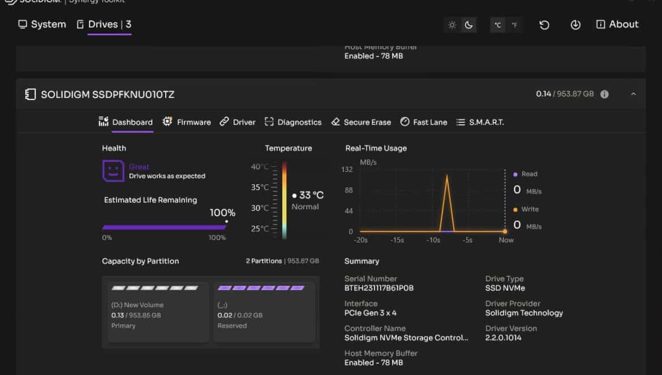The width and height of the screenshot is (662, 375).
Task: Click the download updates icon
Action: click(575, 25)
